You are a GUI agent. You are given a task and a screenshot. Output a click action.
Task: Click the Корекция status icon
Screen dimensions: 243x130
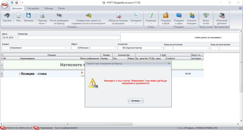pyautogui.click(x=151, y=16)
